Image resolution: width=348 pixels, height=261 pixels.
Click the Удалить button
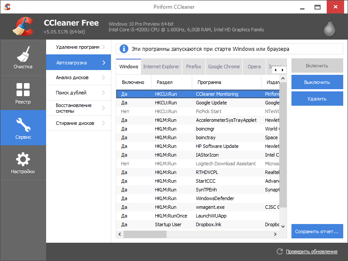(317, 99)
